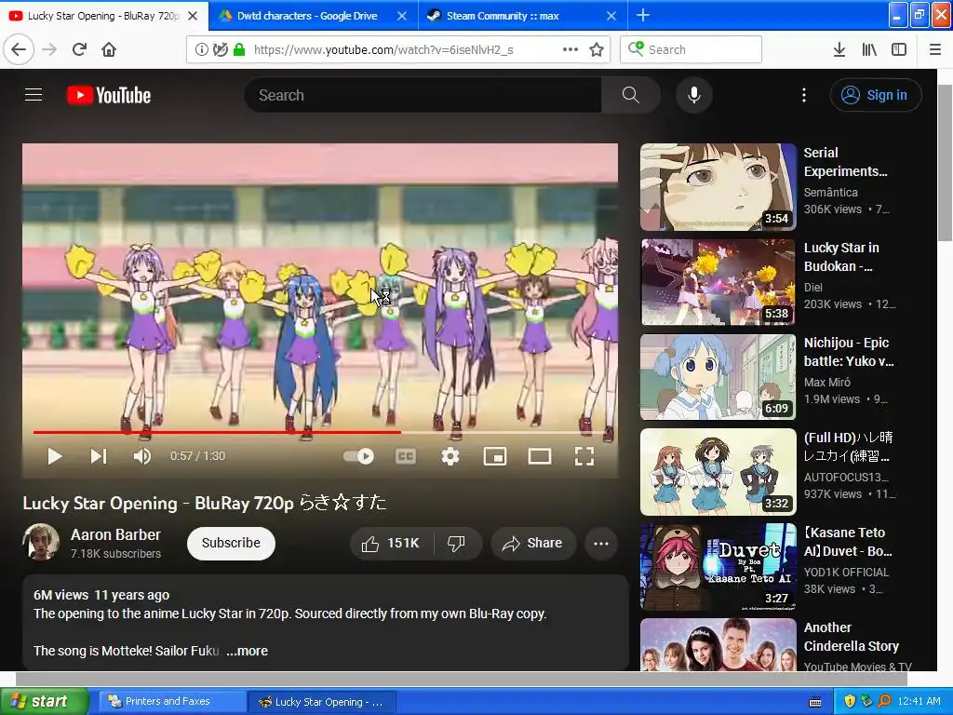Screen dimensions: 953x715
Task: Open Nichijou Epic battle video thumbnail
Action: [x=718, y=377]
